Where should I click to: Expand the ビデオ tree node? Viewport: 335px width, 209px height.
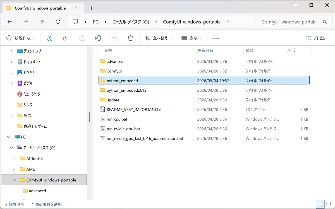11,83
